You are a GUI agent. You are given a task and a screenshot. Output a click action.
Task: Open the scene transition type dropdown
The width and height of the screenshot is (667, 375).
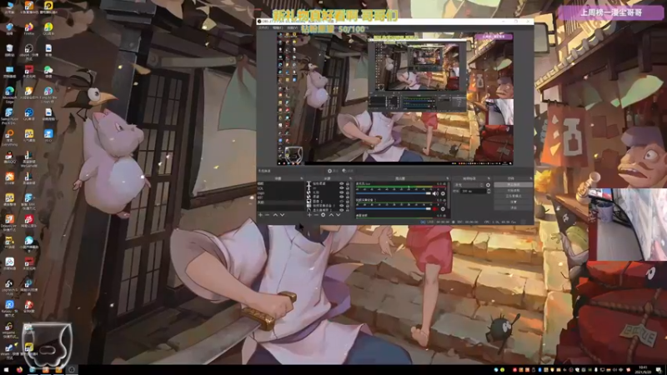[x=469, y=185]
